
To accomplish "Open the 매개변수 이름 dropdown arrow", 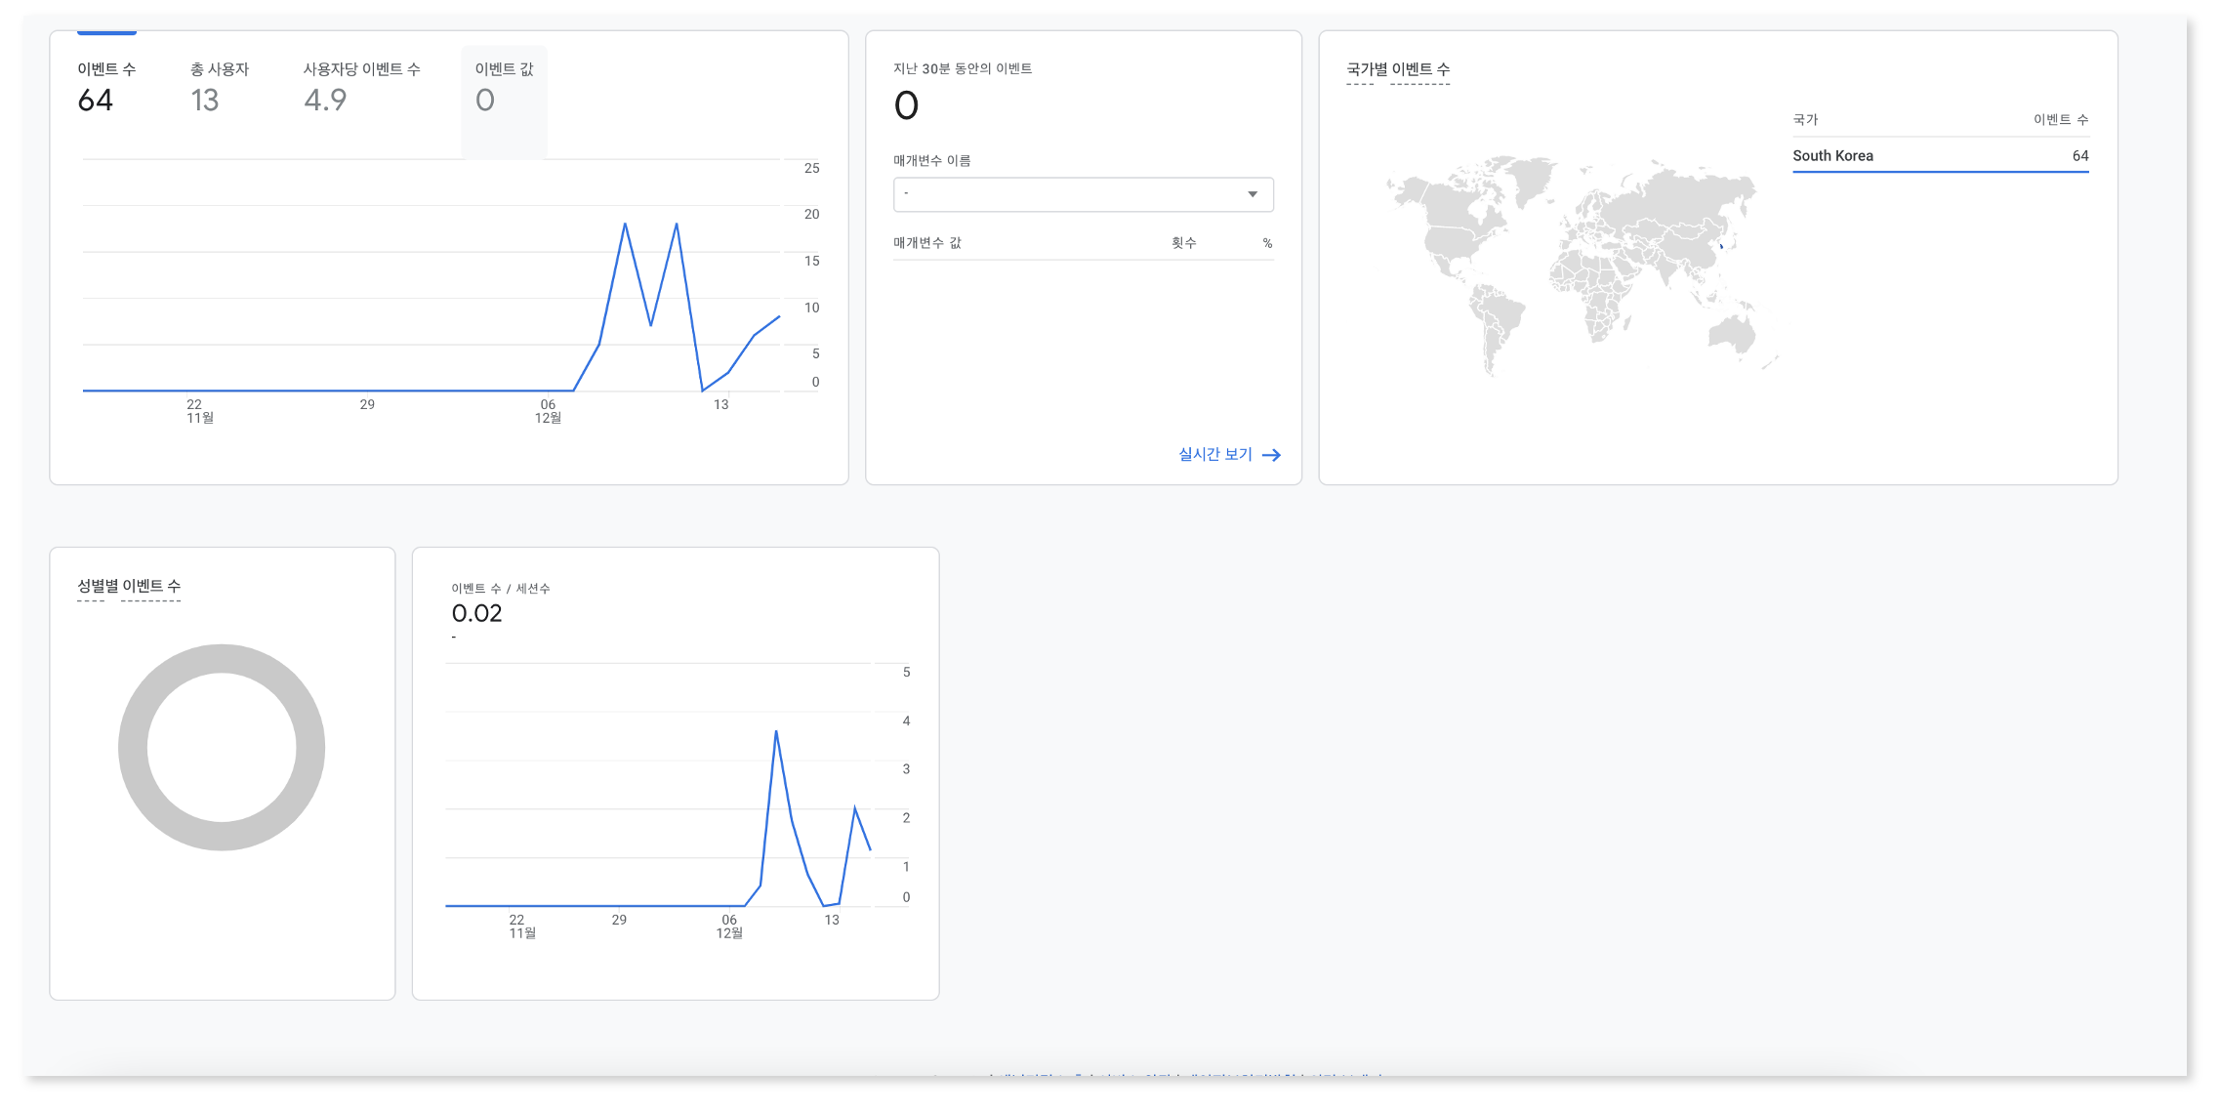I will coord(1253,194).
